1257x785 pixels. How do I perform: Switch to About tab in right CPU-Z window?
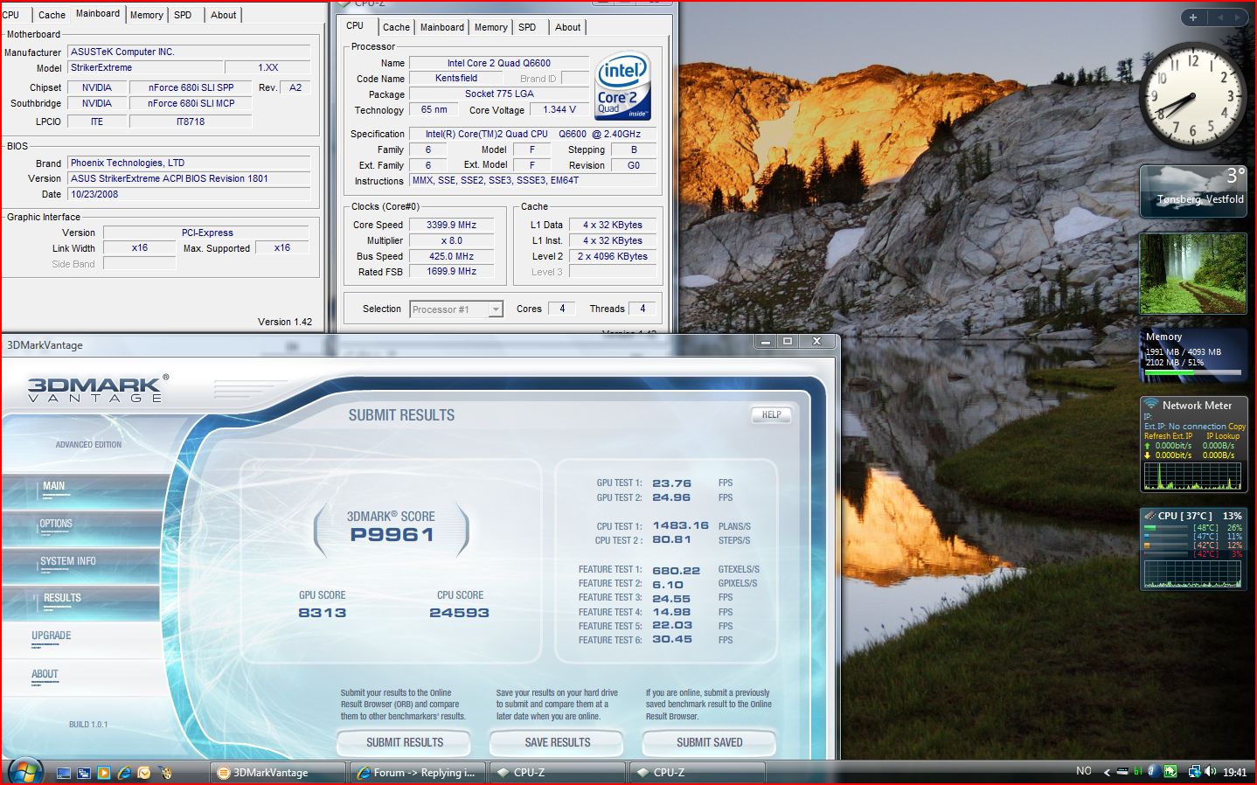(567, 27)
